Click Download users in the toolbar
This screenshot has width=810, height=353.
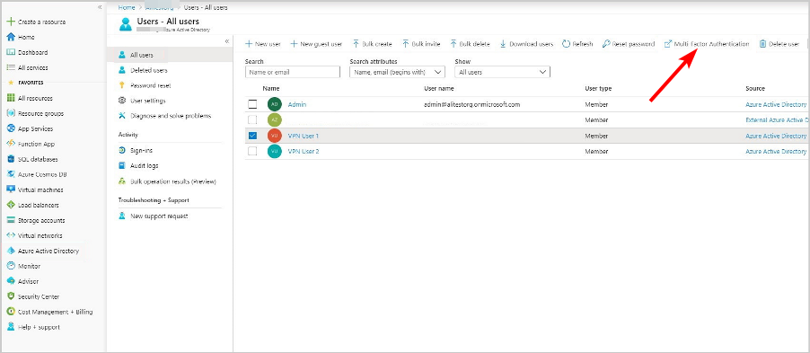point(526,44)
